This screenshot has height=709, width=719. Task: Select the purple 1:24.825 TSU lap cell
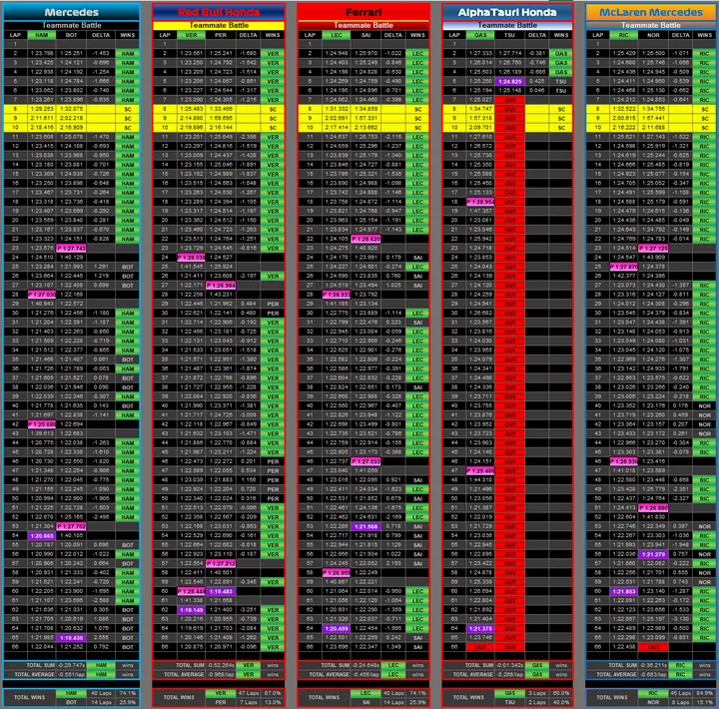click(510, 81)
